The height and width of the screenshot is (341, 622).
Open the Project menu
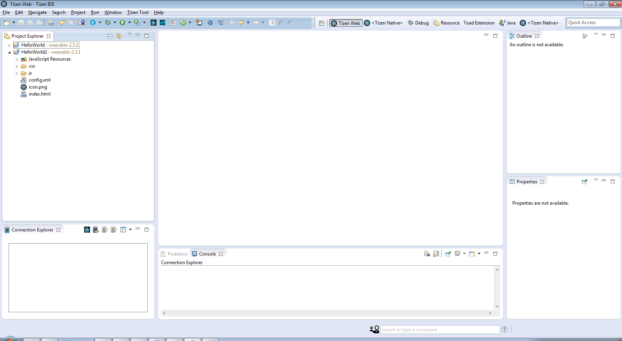coord(78,12)
